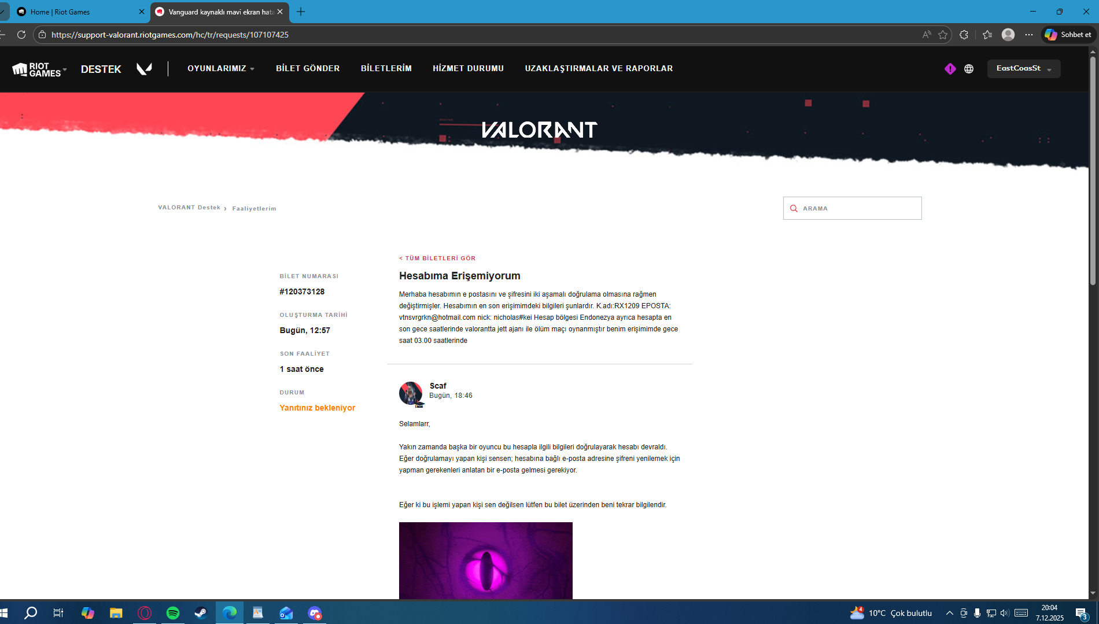Click the last activity 1 saat önce
The image size is (1099, 624).
click(x=301, y=370)
